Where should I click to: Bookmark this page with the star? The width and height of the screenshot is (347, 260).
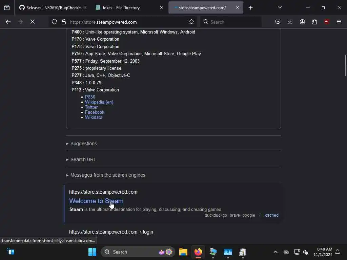click(191, 22)
